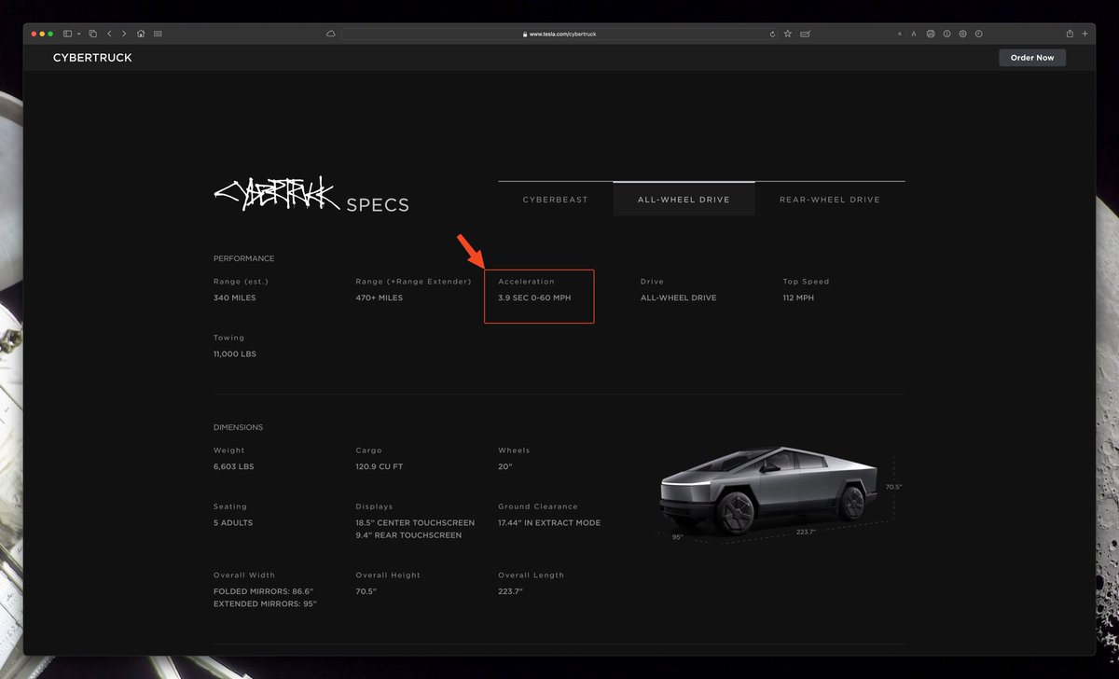Click the Ground Clearance label

tap(538, 506)
